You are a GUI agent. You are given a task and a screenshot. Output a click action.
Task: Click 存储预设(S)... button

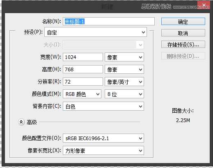coord(183,45)
